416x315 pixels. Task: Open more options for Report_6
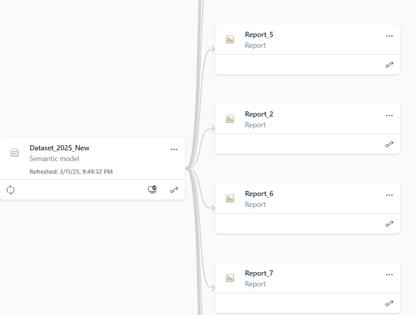click(x=389, y=195)
